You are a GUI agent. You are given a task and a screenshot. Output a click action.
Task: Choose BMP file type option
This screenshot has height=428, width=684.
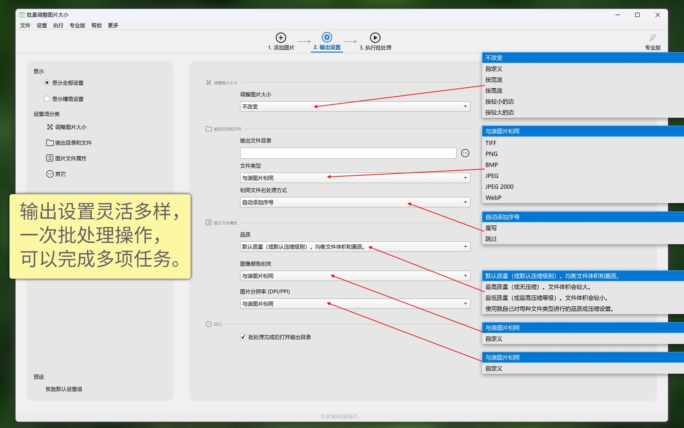[x=583, y=165]
